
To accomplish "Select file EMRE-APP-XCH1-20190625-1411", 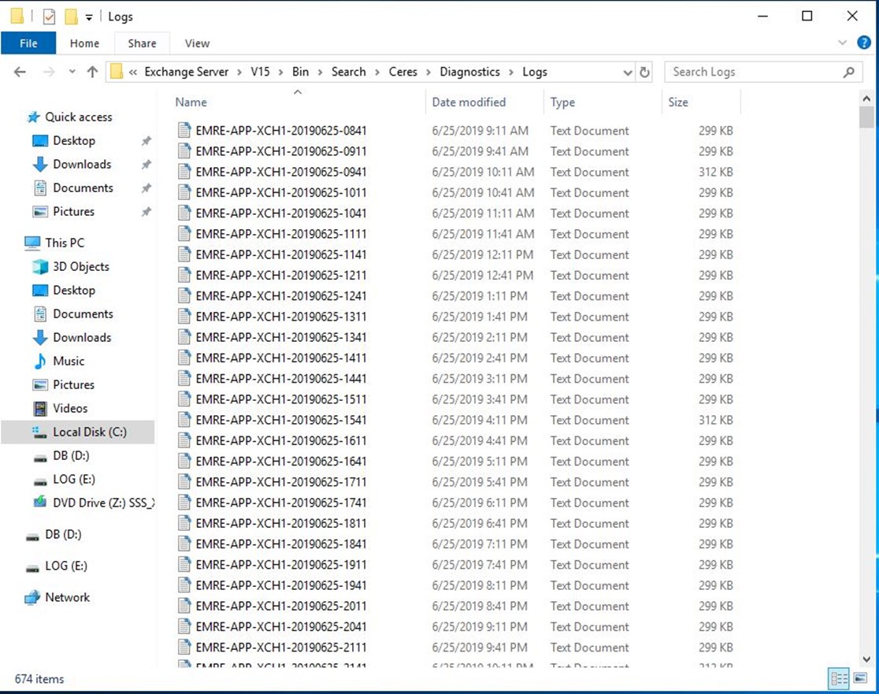I will [x=281, y=358].
